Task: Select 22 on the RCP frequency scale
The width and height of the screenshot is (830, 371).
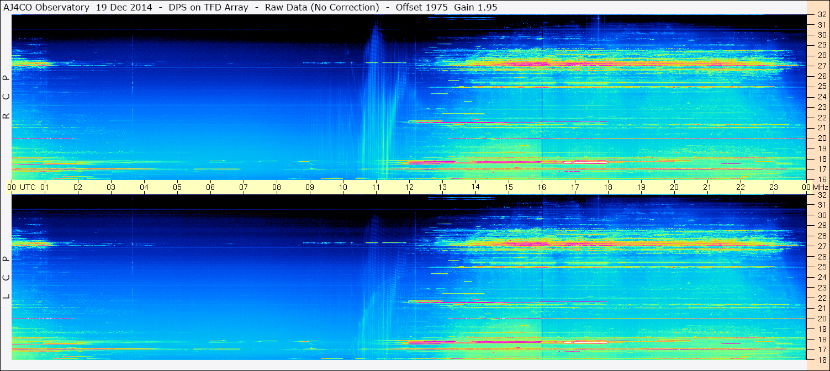Action: click(821, 118)
